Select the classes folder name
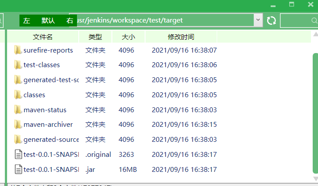The width and height of the screenshot is (318, 186). 34,95
